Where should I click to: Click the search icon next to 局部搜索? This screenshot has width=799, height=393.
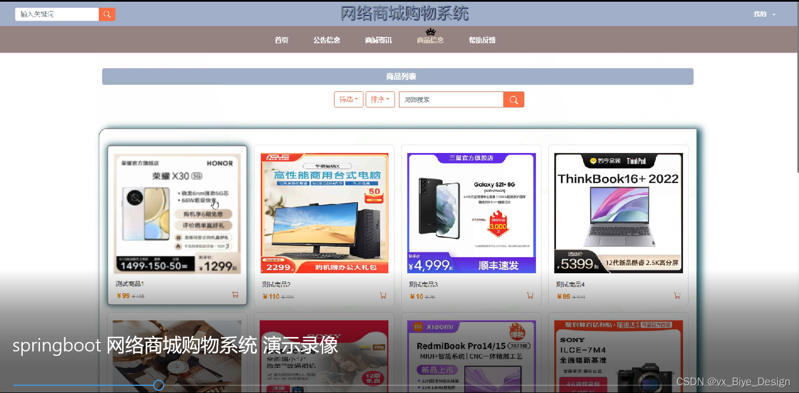pos(514,100)
